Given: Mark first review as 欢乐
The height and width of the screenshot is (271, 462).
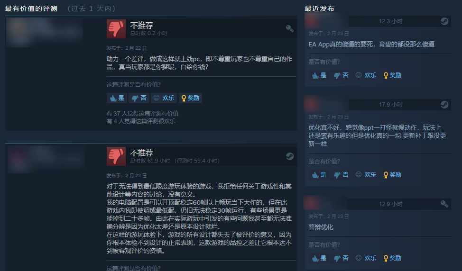Looking at the screenshot, I should [x=164, y=98].
